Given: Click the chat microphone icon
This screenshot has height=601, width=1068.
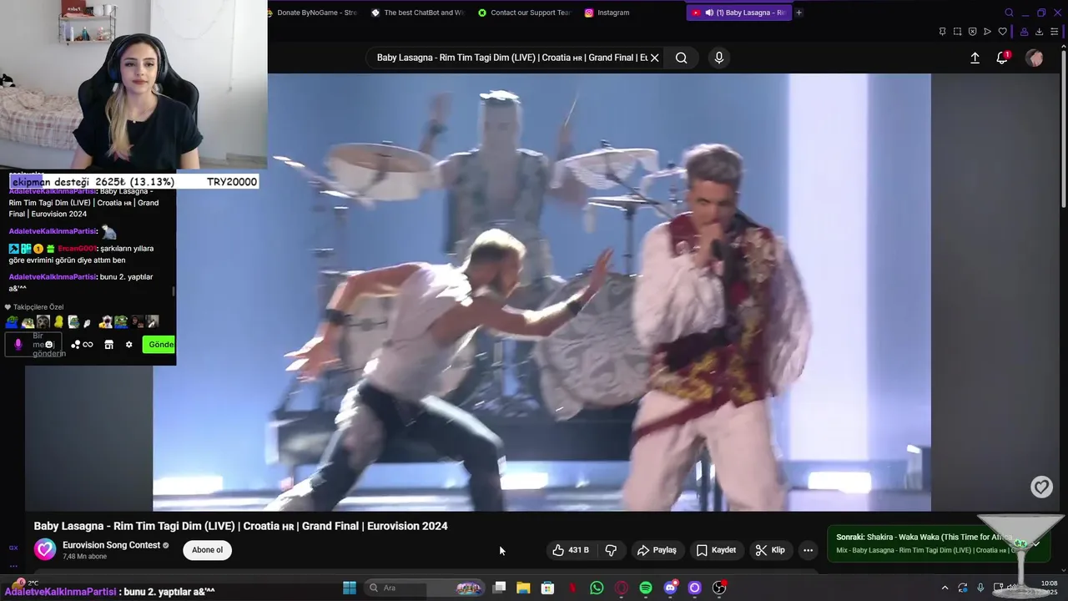Looking at the screenshot, I should pyautogui.click(x=18, y=345).
